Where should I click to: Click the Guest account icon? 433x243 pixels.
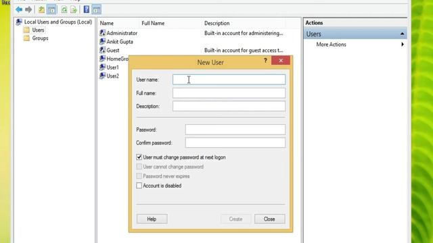pyautogui.click(x=102, y=50)
